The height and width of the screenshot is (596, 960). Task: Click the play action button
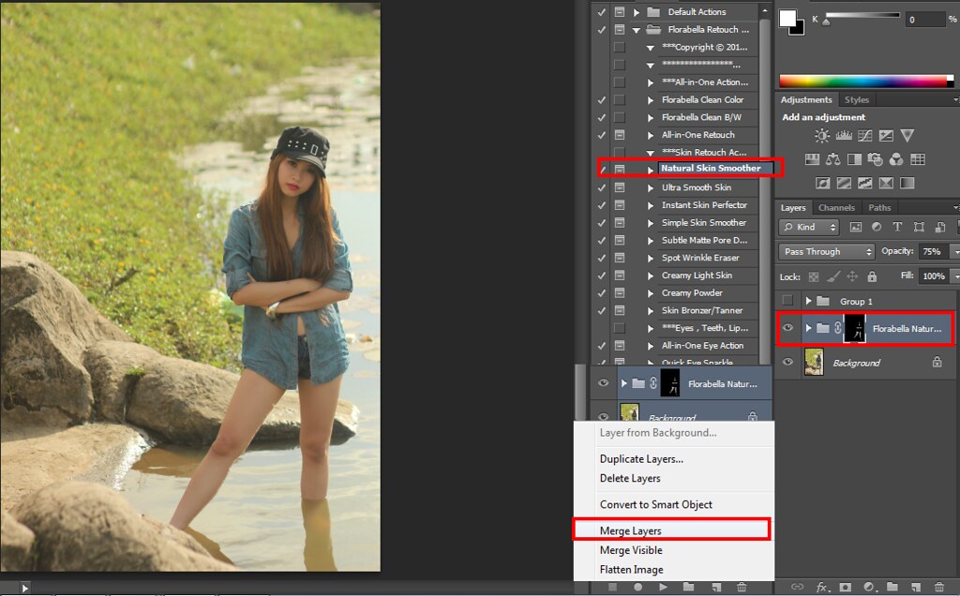[x=663, y=588]
